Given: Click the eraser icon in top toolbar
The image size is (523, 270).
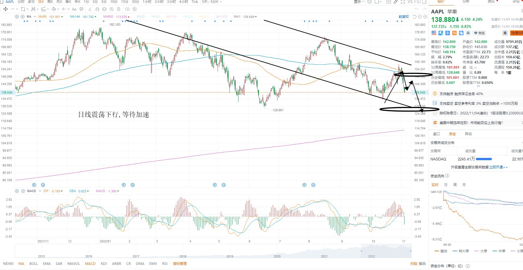Looking at the screenshot, I should 396,2.
